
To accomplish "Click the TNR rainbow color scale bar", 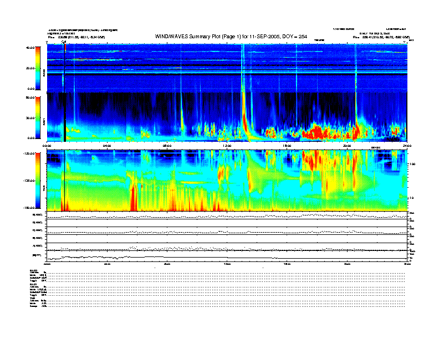I will coord(38,181).
